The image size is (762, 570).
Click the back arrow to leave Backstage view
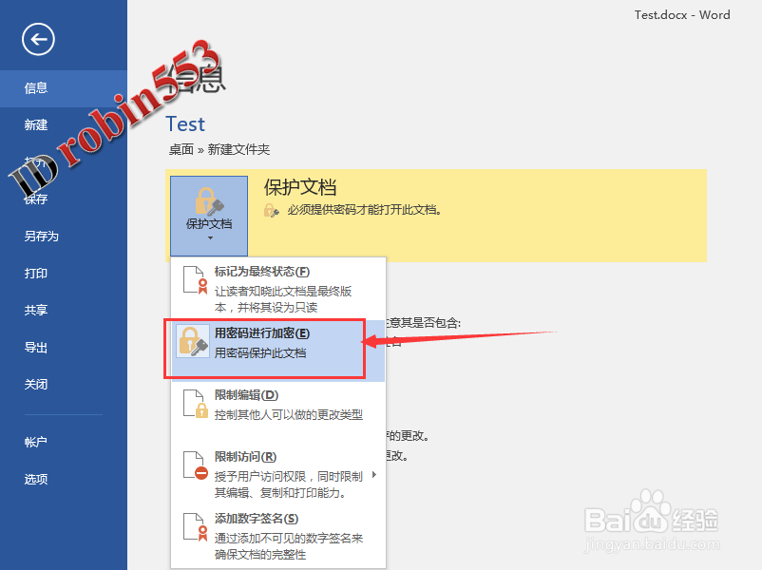click(37, 39)
